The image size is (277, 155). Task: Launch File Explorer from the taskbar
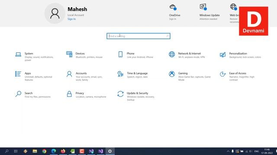tap(35, 151)
